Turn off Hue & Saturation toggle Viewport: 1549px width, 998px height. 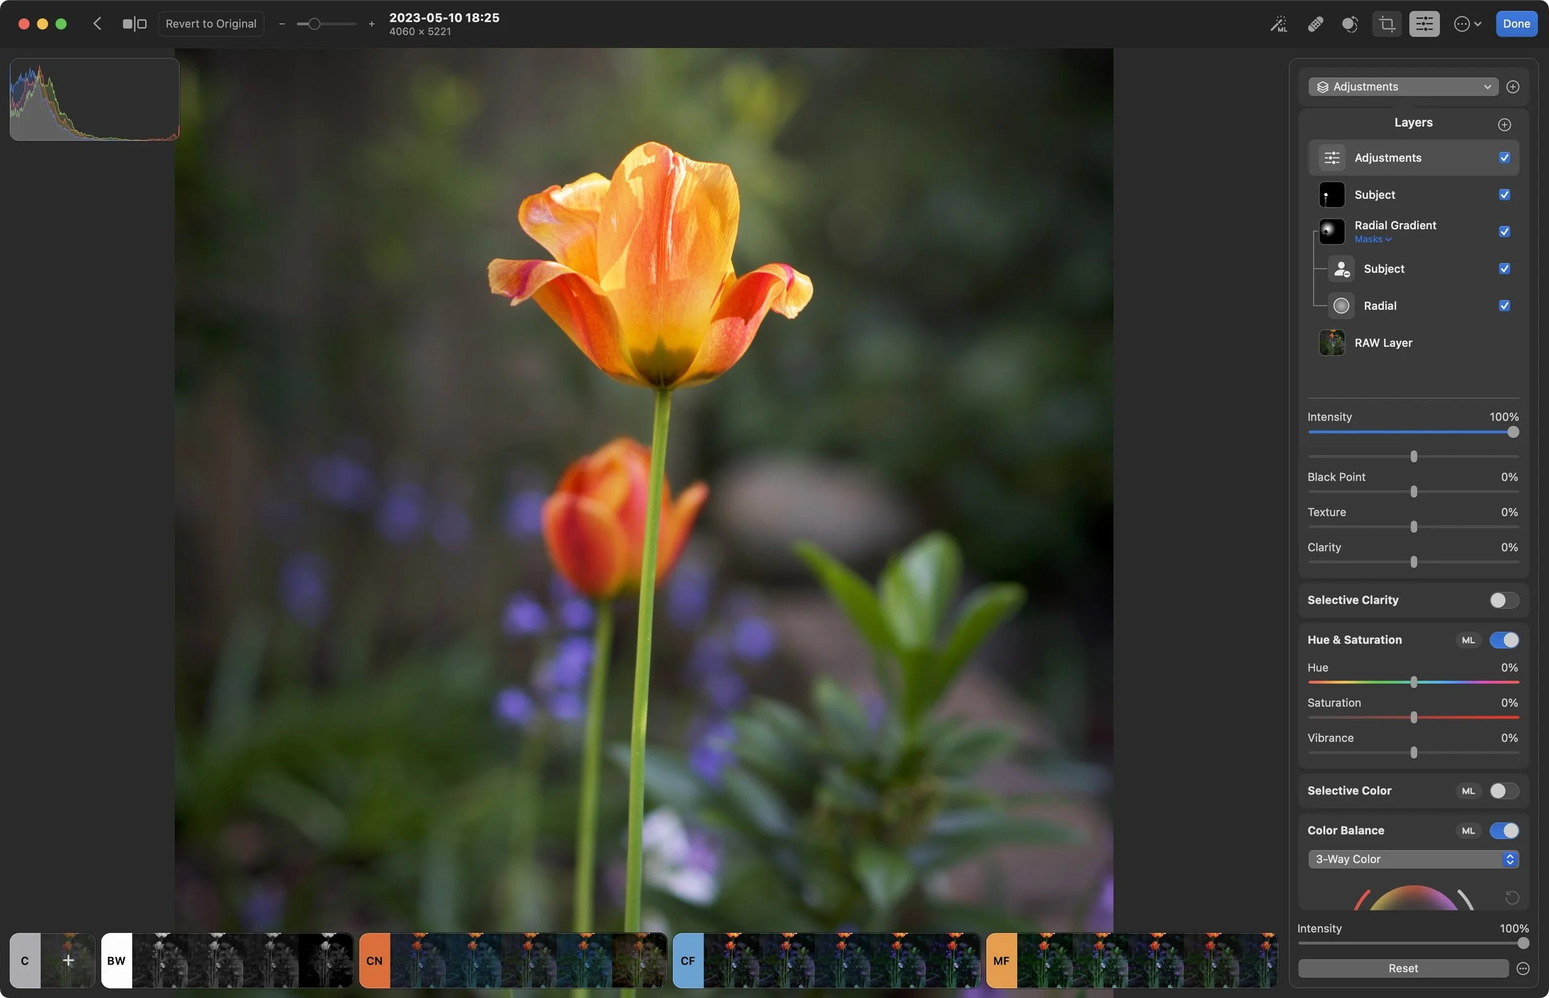(x=1503, y=640)
